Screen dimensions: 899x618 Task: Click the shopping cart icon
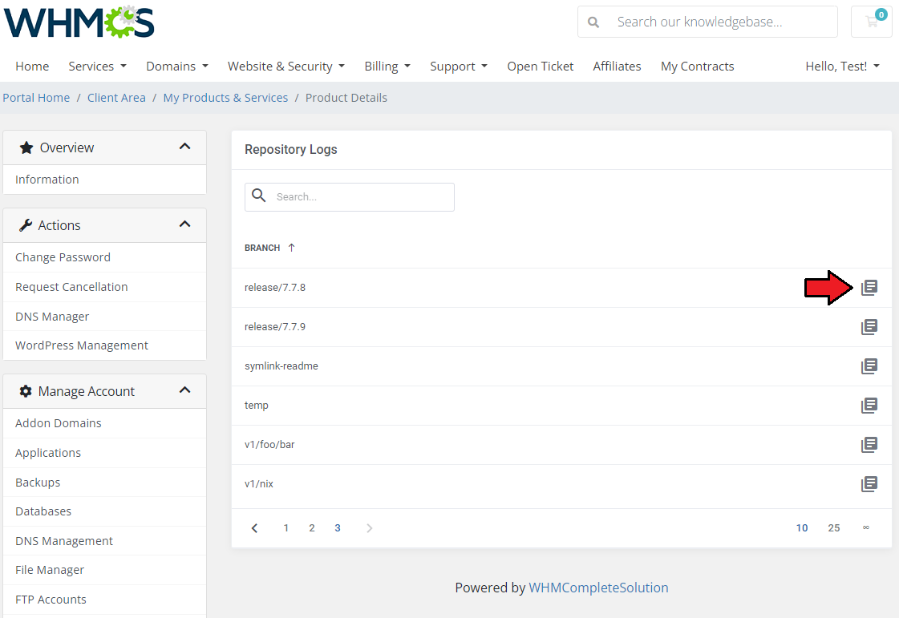tap(872, 22)
